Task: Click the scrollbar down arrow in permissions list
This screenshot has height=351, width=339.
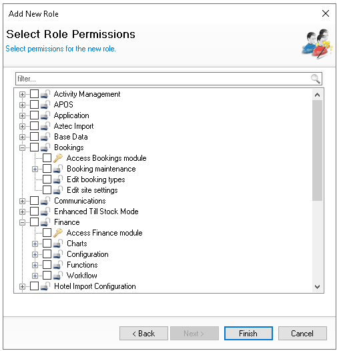Action: (x=317, y=286)
